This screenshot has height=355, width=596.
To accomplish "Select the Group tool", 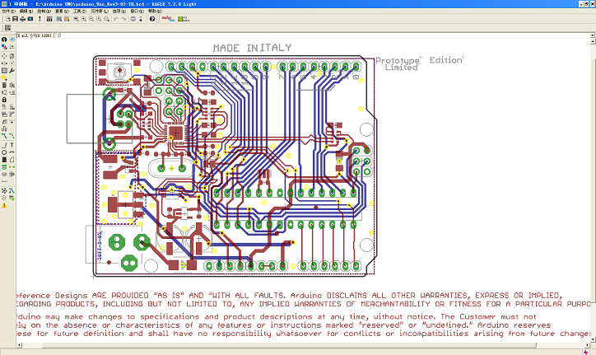I will (4, 70).
